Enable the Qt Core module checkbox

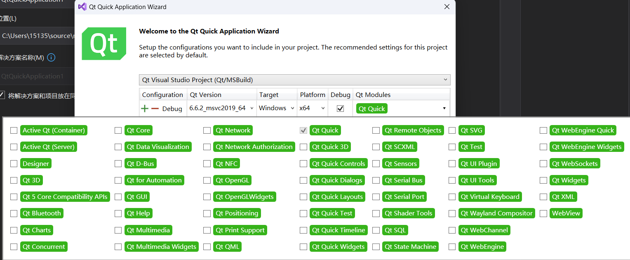pyautogui.click(x=118, y=130)
